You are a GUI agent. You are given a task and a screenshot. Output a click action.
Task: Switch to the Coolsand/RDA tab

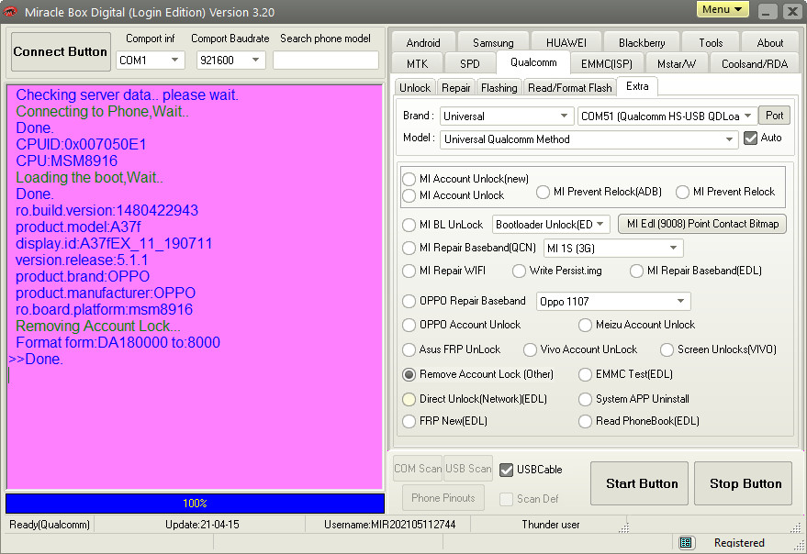click(755, 64)
